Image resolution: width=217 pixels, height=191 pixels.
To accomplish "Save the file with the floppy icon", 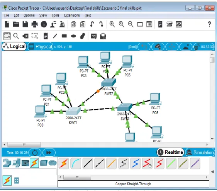I will 25,24.
